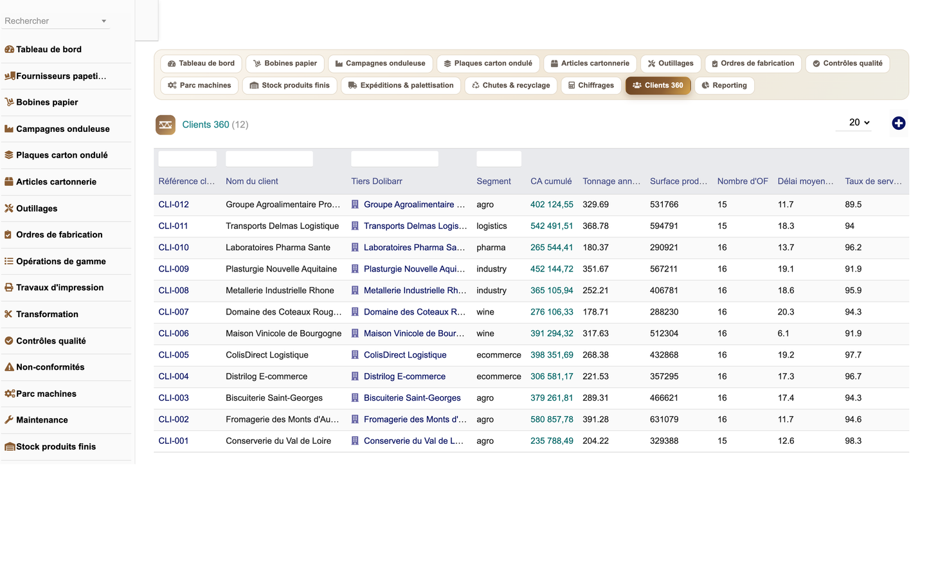Click the Référence cl… filter field
The image size is (929, 575).
188,159
